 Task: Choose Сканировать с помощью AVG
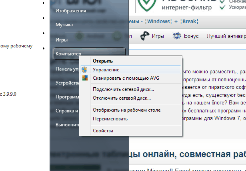pyautogui.click(x=130, y=78)
